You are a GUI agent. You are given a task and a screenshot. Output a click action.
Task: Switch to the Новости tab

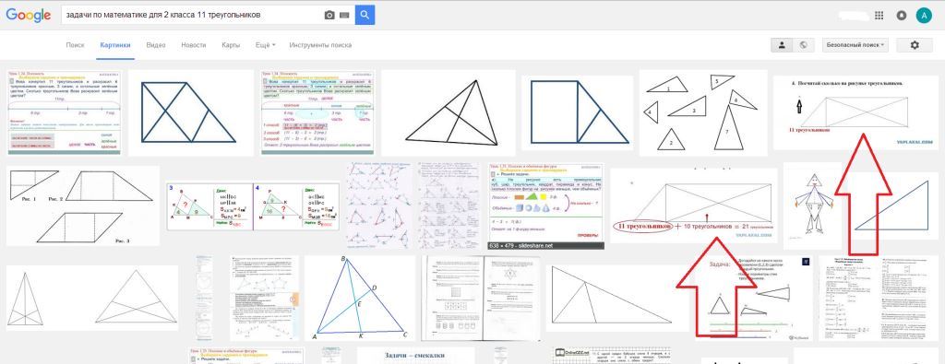194,45
